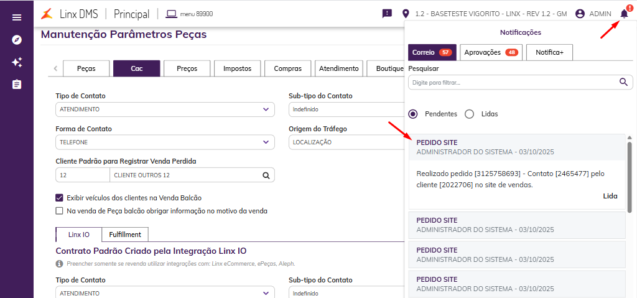Open the feedback chat bubble icon

[387, 13]
